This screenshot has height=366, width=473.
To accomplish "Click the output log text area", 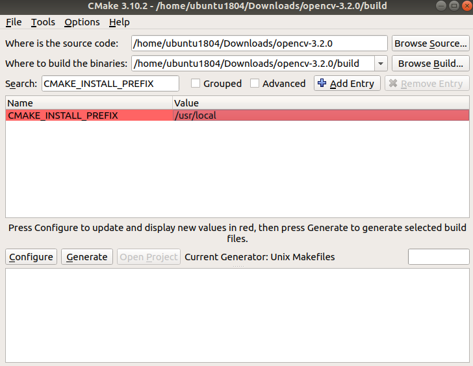I will (x=237, y=315).
